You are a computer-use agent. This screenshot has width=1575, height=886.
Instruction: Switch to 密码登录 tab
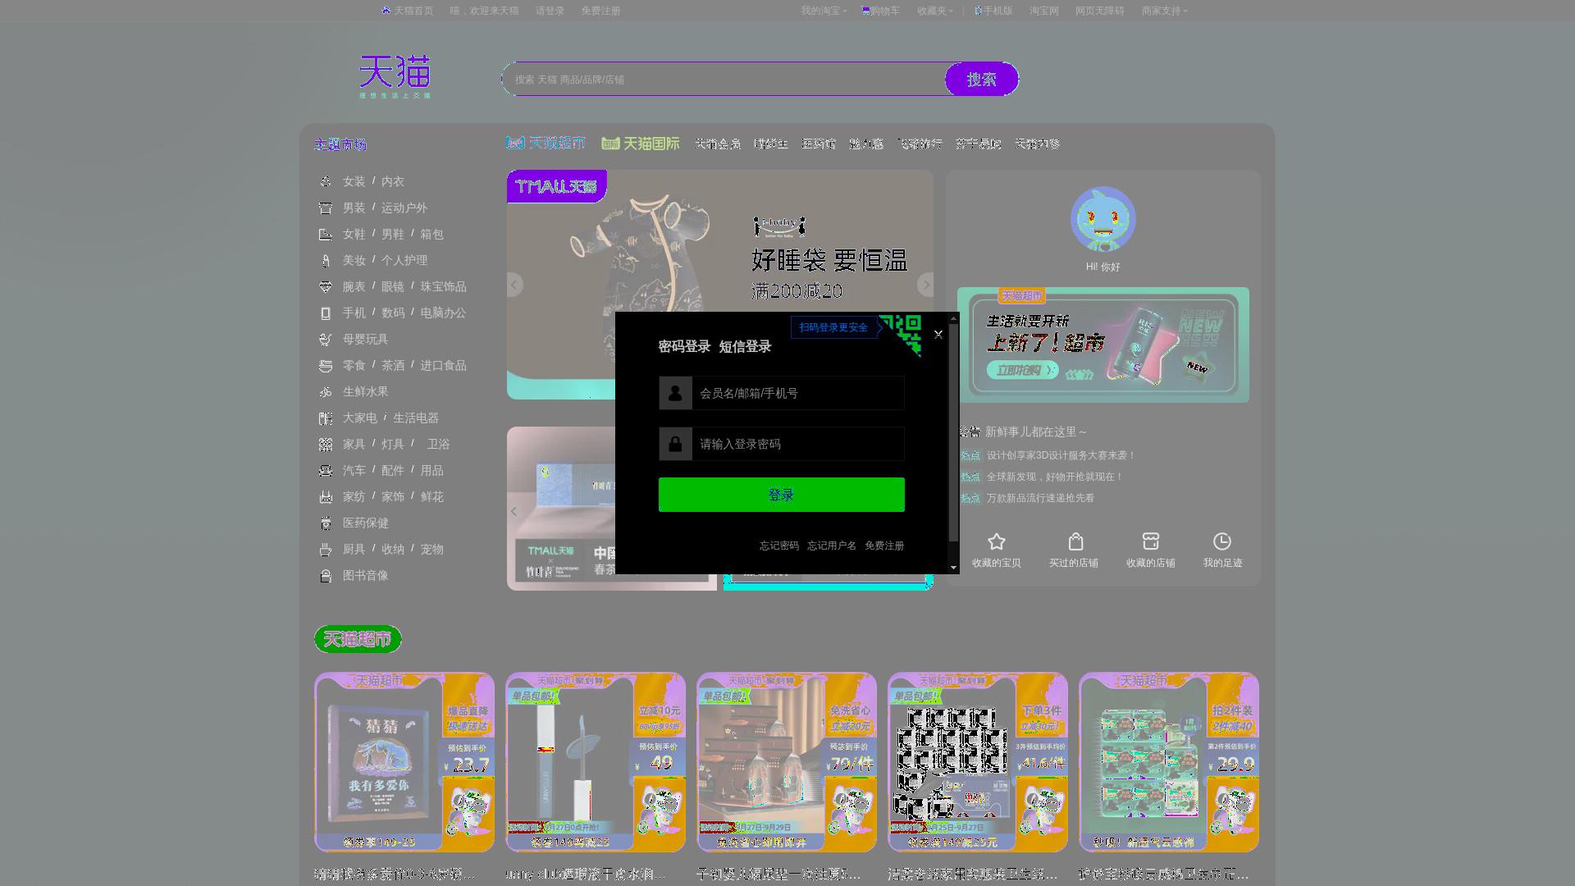pos(684,346)
